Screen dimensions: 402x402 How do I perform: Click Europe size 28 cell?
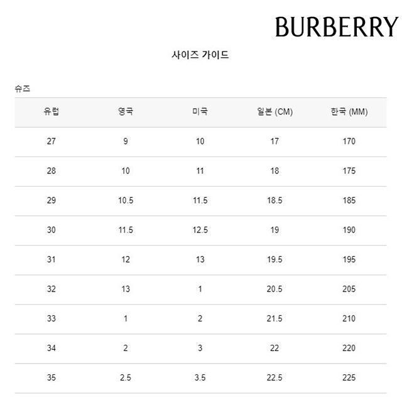tap(52, 171)
